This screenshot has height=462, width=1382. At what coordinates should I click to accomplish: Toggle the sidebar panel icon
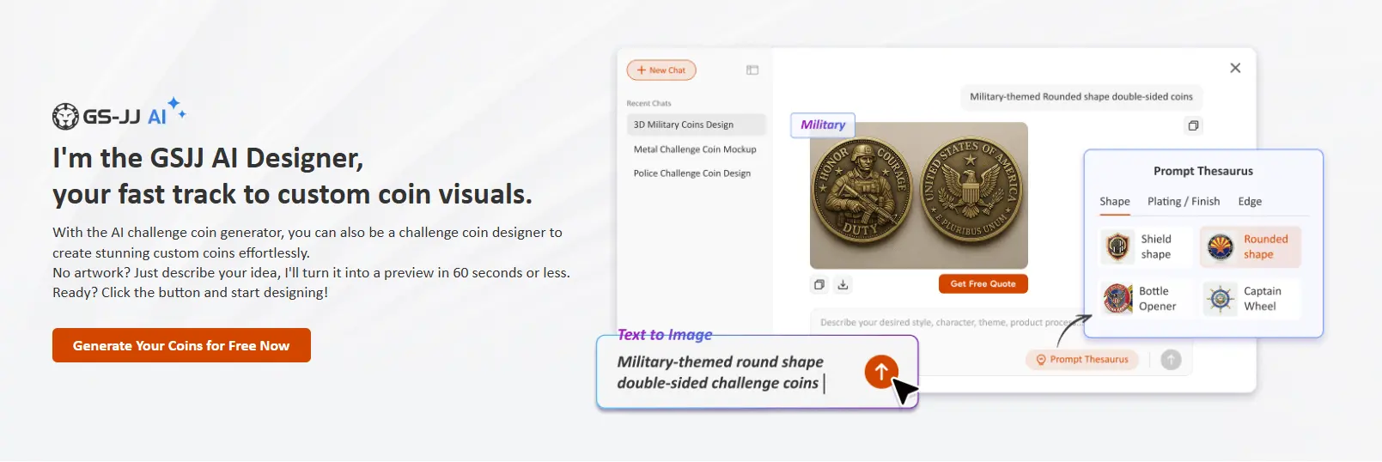click(x=752, y=70)
